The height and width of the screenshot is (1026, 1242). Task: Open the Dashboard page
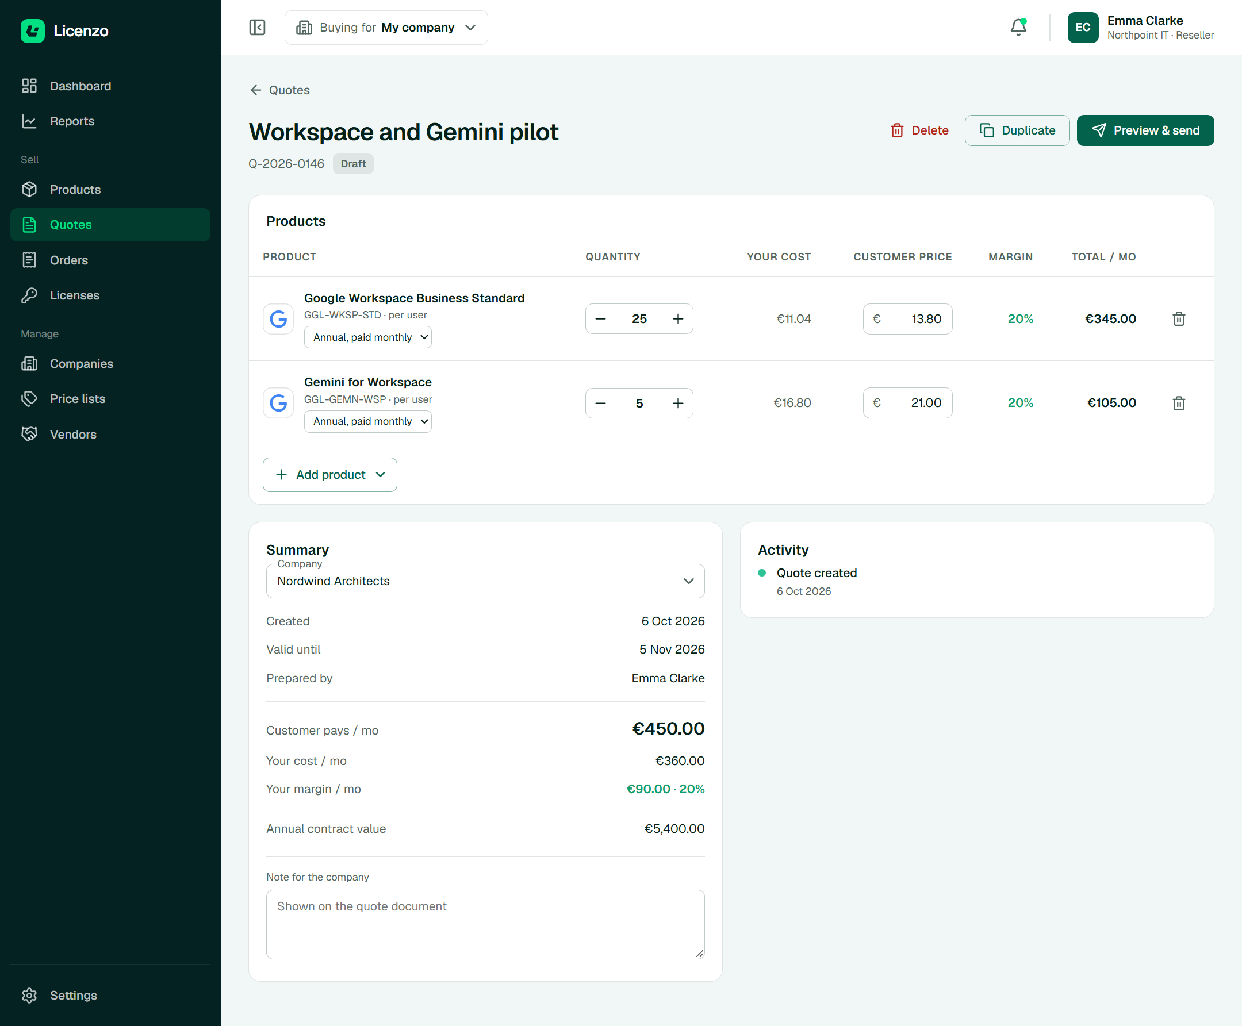(x=110, y=86)
